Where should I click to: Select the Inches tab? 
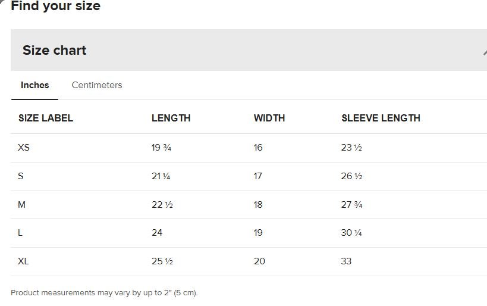35,85
